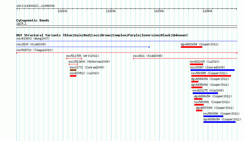245x141 pixels.
Task: Select the nsv2609 (Kidd2008) variant label
Action: coord(31,44)
